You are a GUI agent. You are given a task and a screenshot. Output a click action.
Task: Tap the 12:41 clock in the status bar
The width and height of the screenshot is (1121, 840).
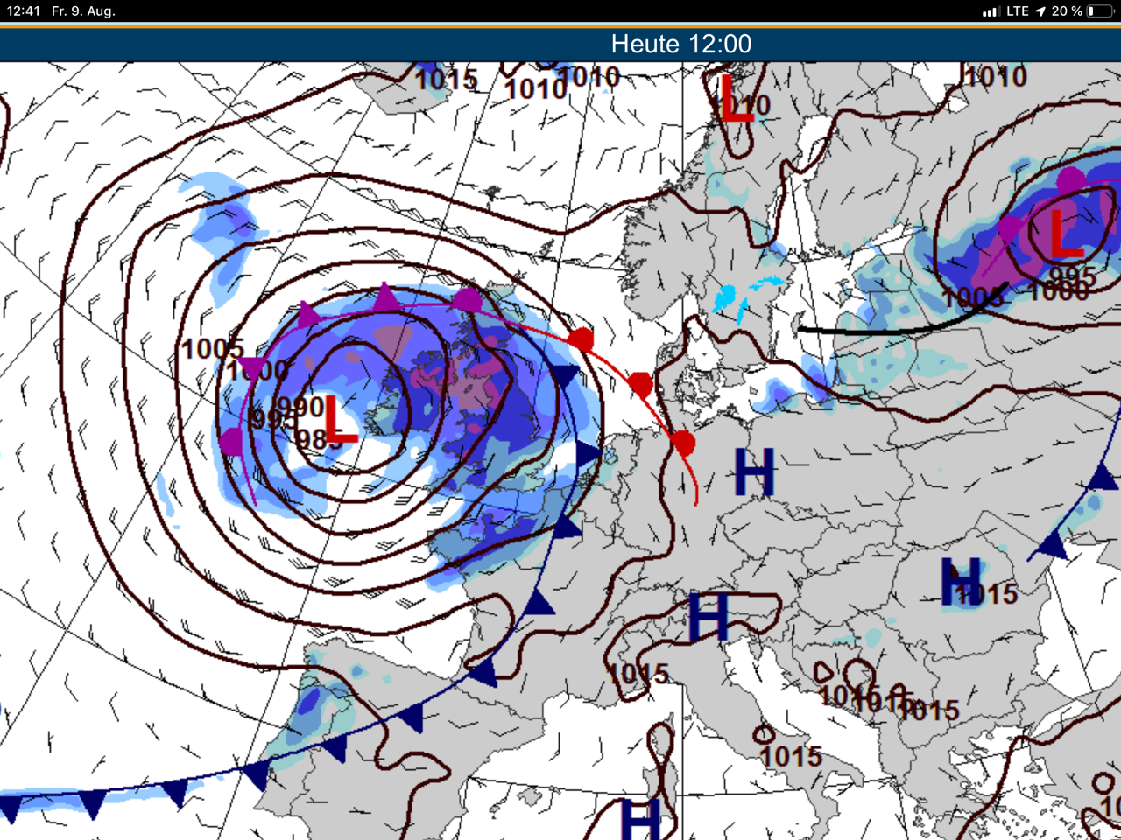pyautogui.click(x=24, y=11)
